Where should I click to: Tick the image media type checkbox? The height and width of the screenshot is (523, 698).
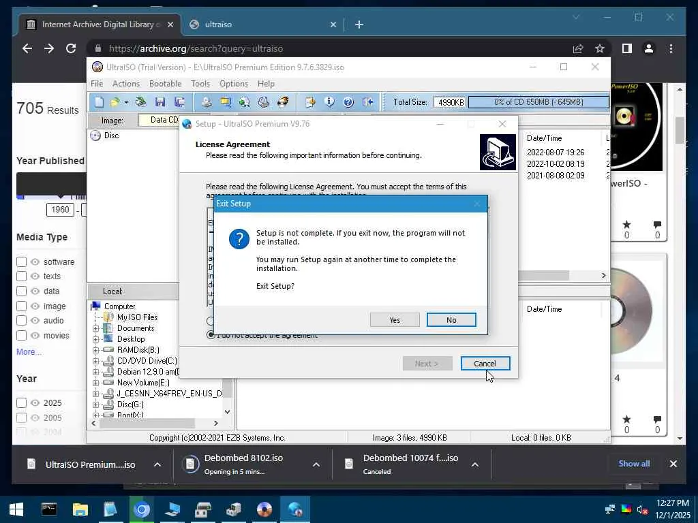click(x=21, y=306)
